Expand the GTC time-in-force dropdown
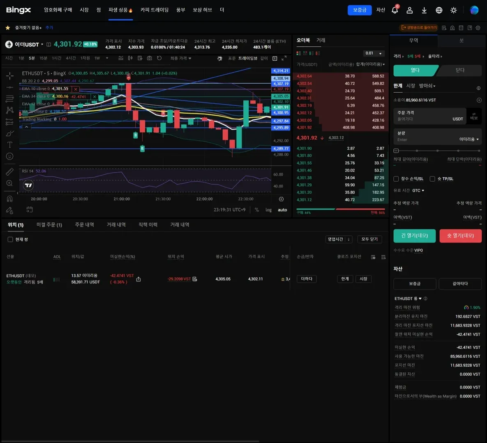 [x=418, y=191]
